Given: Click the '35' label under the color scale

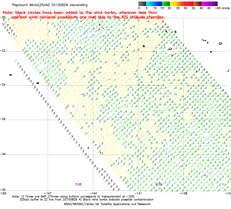Looking at the screenshot, I should coord(193,8).
